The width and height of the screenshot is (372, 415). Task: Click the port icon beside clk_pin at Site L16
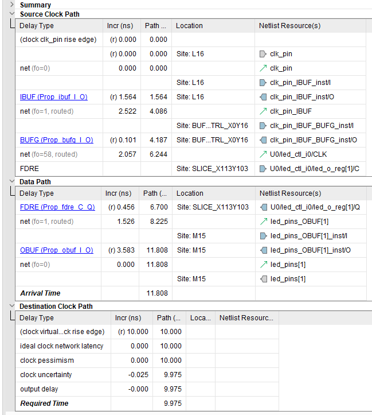[x=263, y=54]
